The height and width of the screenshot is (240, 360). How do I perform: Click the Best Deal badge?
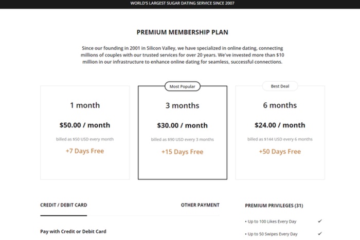(280, 86)
